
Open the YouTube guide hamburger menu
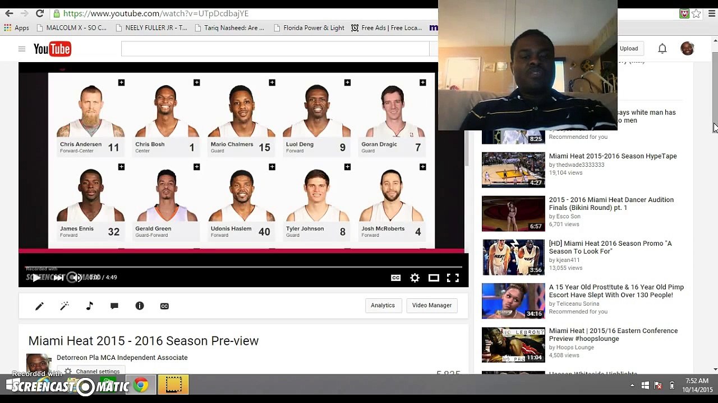tap(22, 49)
